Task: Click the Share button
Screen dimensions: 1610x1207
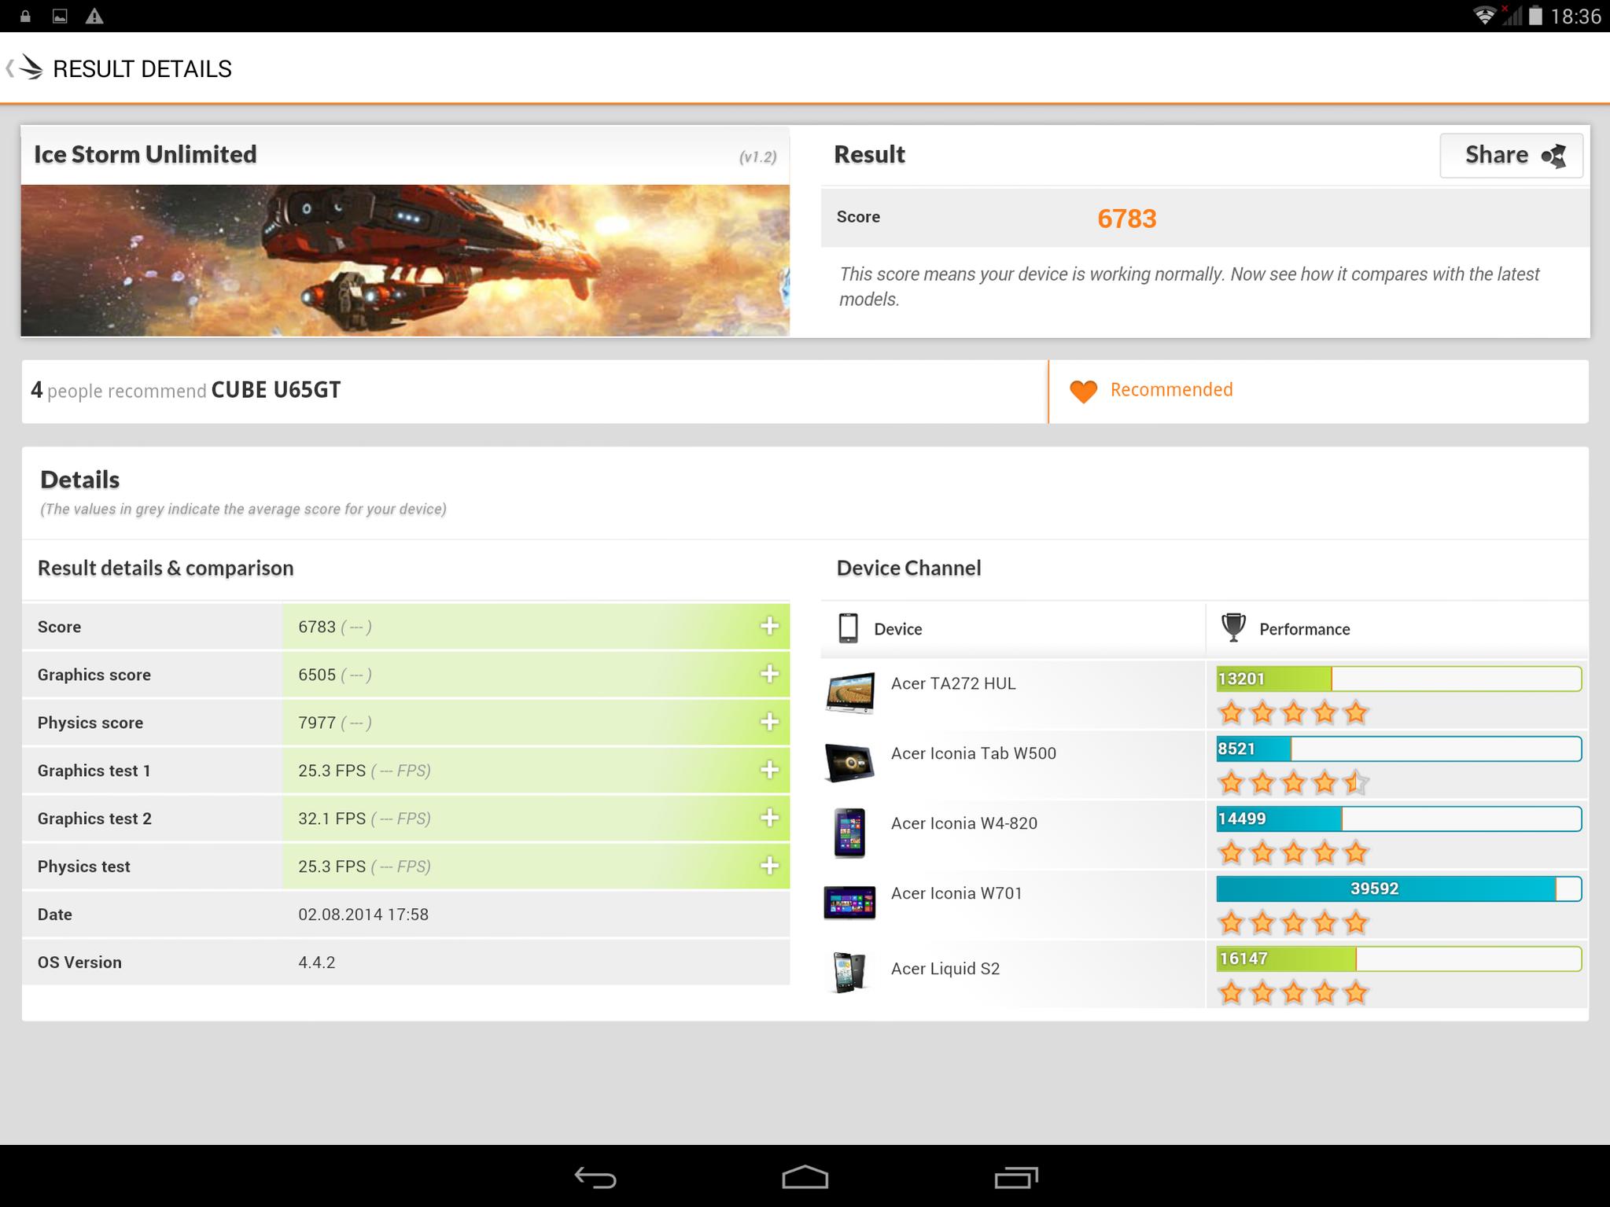Action: click(1510, 156)
